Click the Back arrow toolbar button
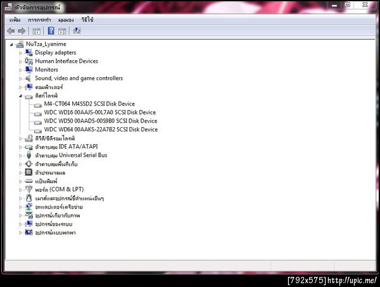 (x=11, y=31)
